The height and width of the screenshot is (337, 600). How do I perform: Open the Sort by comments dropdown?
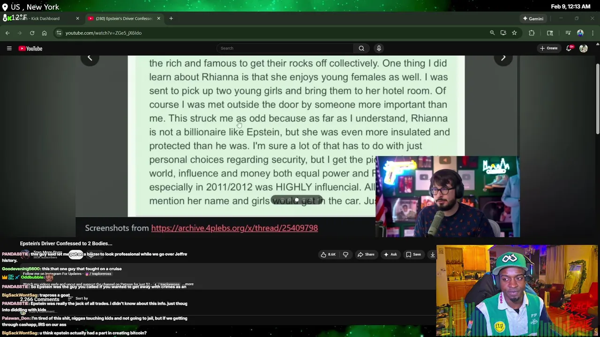(78, 298)
